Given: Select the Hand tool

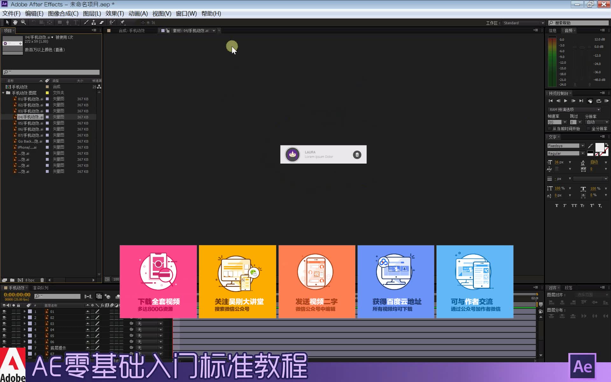Looking at the screenshot, I should click(x=15, y=23).
